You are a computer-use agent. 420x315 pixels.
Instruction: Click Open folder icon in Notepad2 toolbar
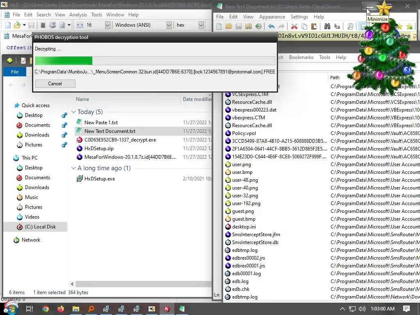click(x=228, y=26)
